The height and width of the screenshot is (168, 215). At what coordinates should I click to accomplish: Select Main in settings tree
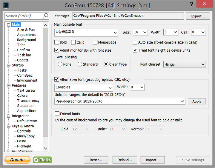point(16,25)
